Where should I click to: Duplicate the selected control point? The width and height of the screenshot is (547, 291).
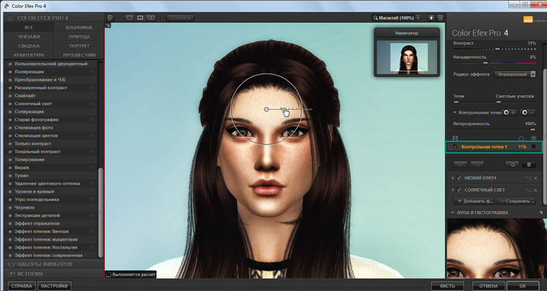(x=512, y=164)
